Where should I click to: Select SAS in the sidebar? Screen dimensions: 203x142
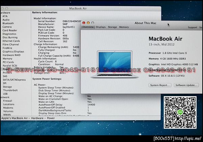click(x=5, y=76)
